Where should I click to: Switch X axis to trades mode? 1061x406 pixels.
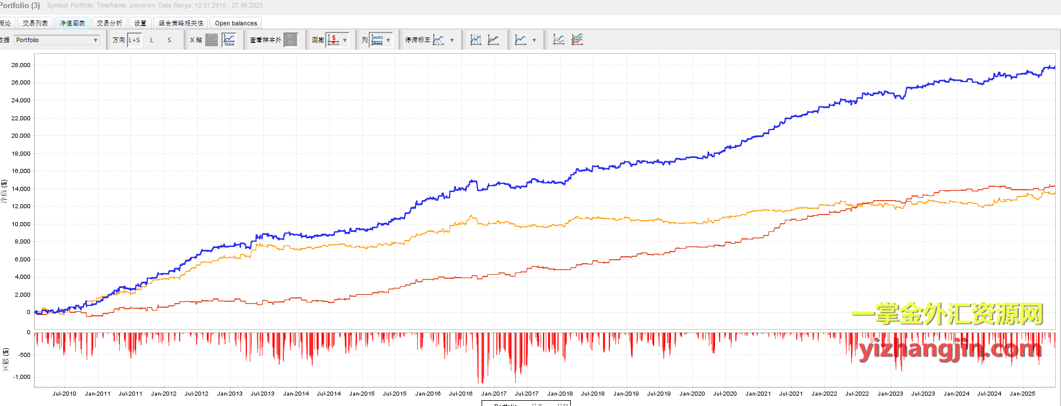click(212, 40)
